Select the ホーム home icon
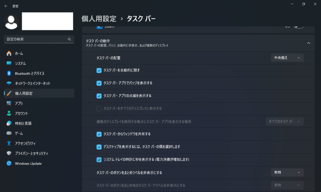 pyautogui.click(x=9, y=53)
